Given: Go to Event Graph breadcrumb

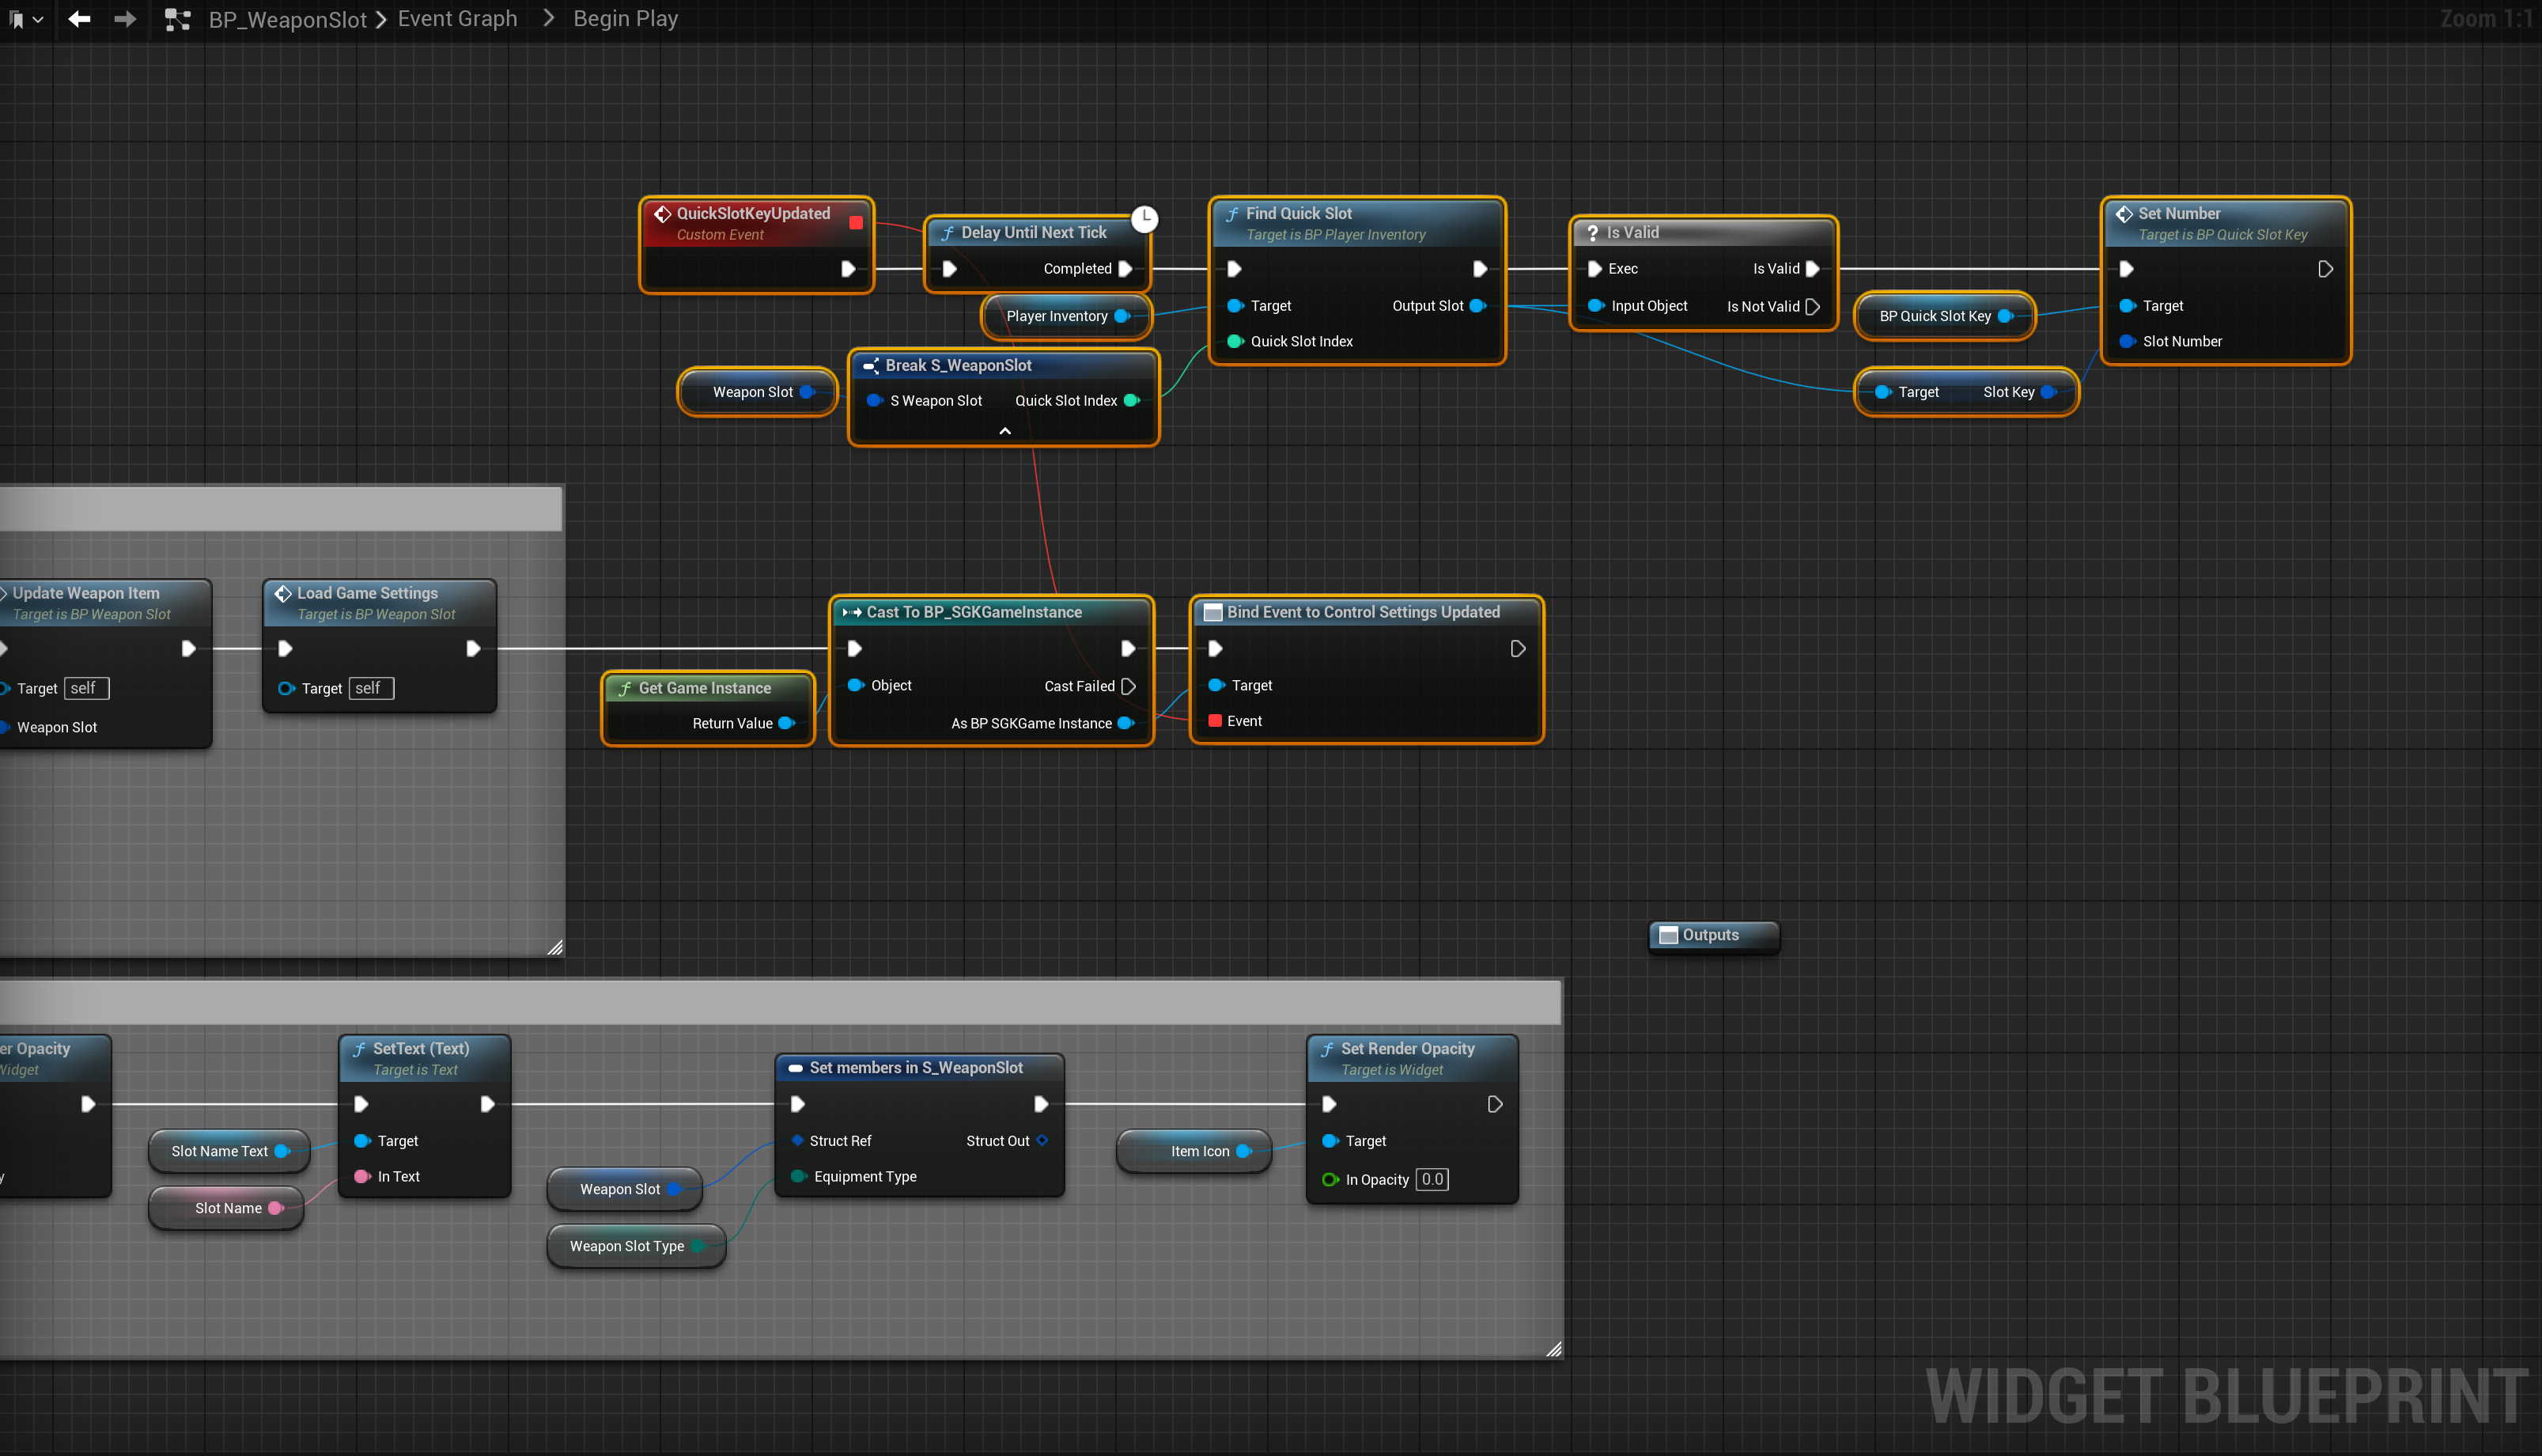Looking at the screenshot, I should pos(457,19).
